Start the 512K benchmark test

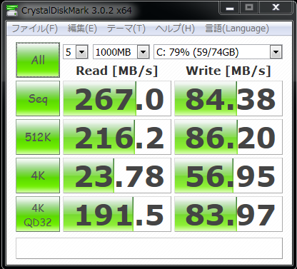click(38, 137)
